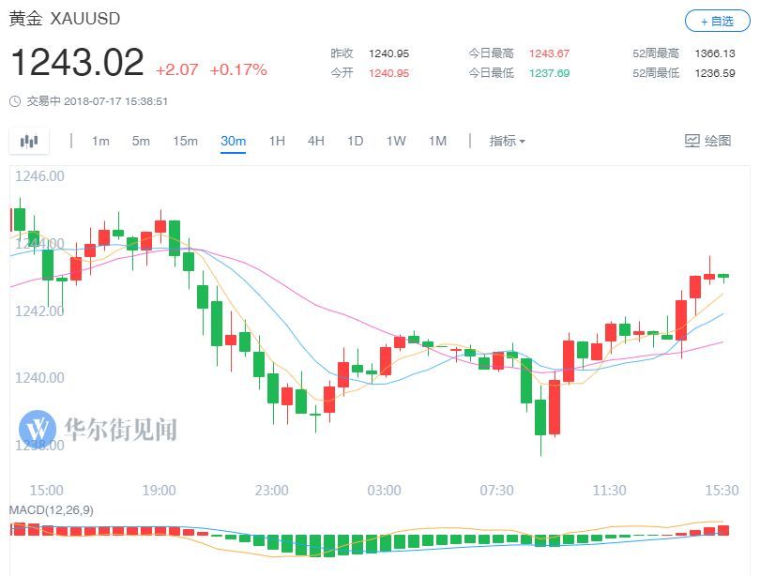Click the timestamp 2018-07-17 15:38:51

point(115,101)
